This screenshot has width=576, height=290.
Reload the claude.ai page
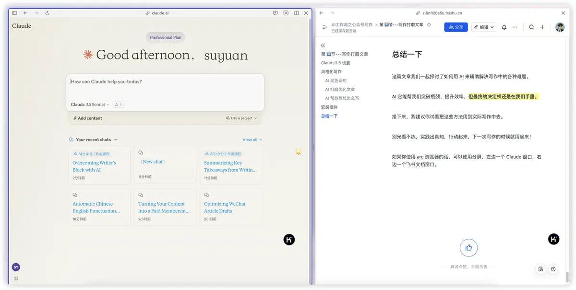pyautogui.click(x=47, y=13)
